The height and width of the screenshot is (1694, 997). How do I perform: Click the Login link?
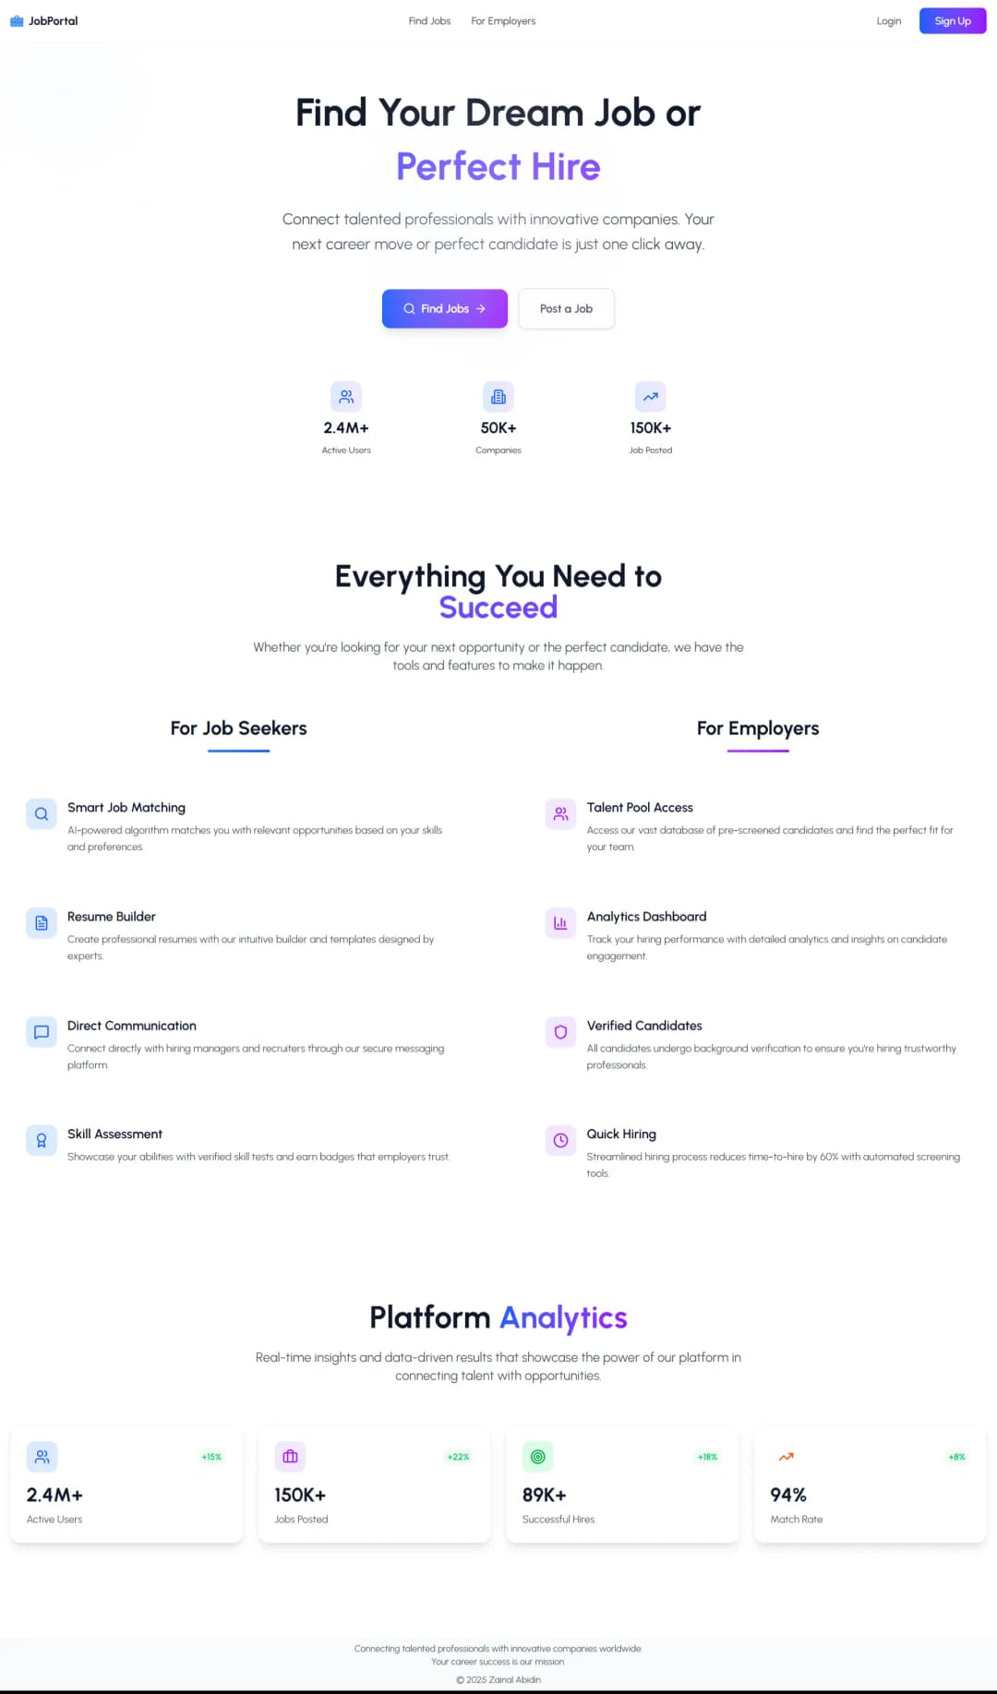(x=888, y=21)
